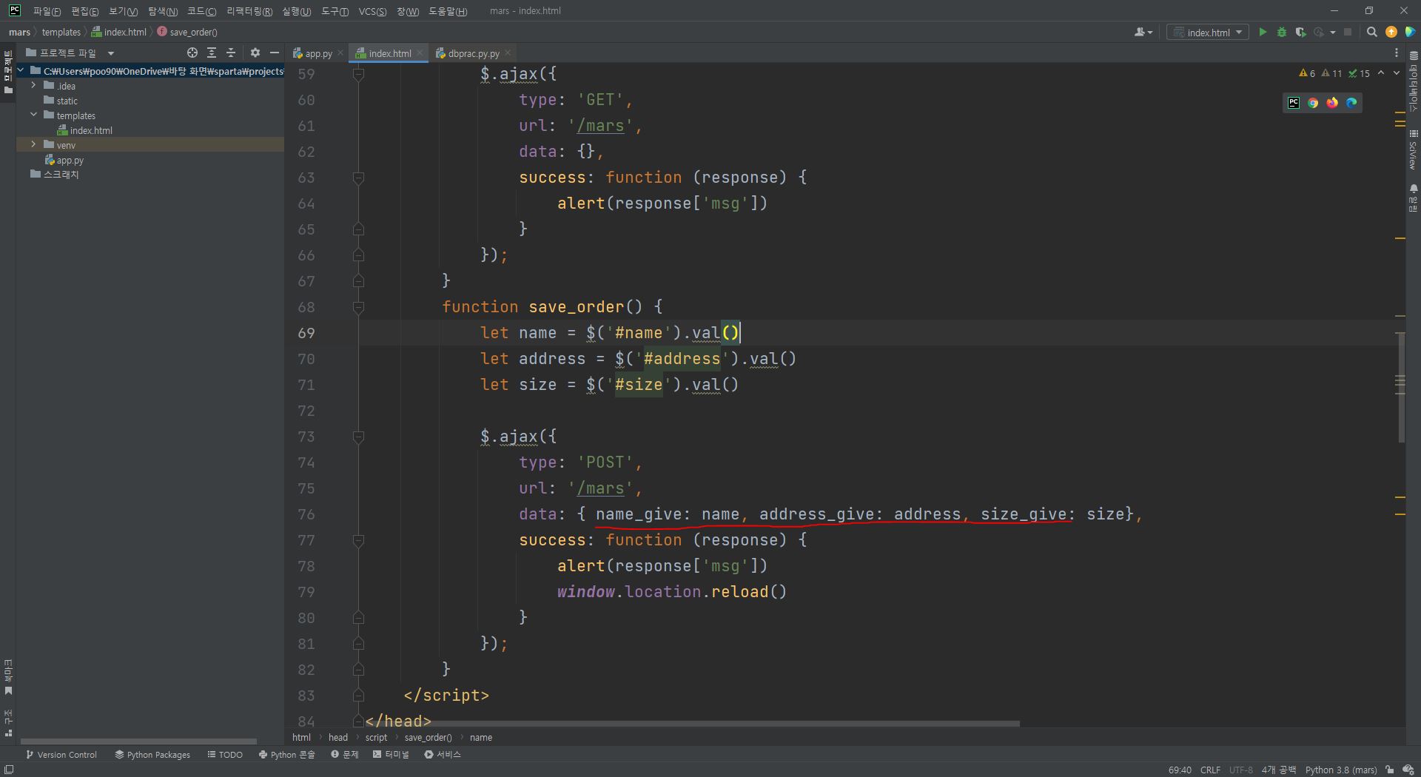
Task: Open index.html in Chrome browser
Action: (x=1313, y=103)
